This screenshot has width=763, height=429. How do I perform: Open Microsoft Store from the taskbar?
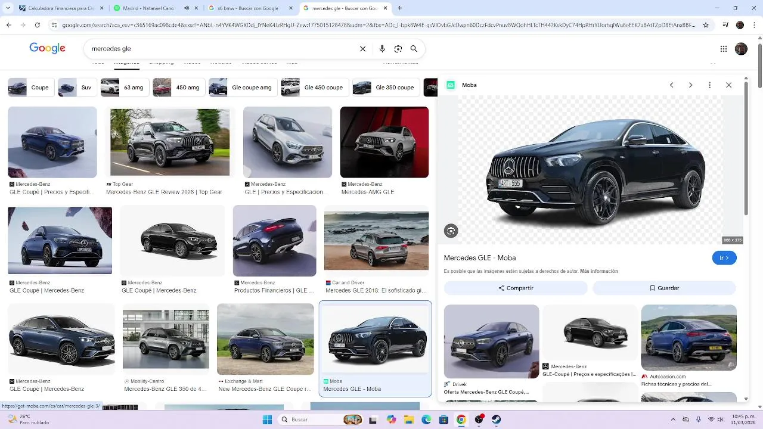443,419
